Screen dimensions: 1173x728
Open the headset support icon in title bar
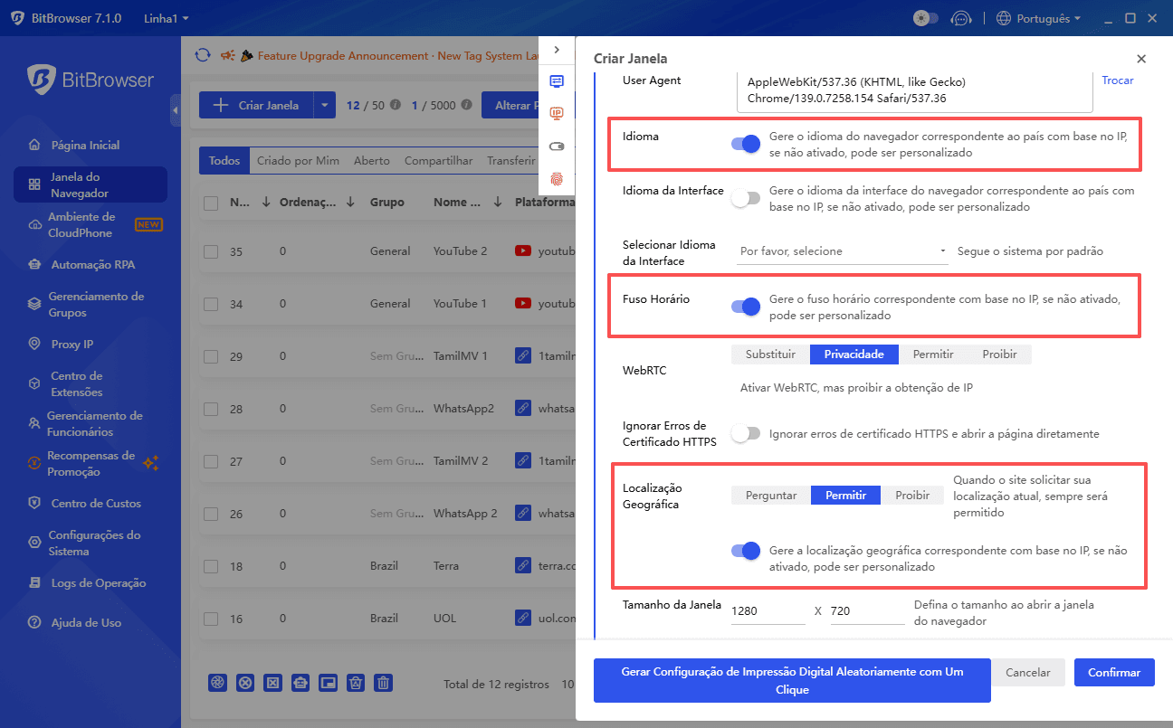pyautogui.click(x=961, y=17)
